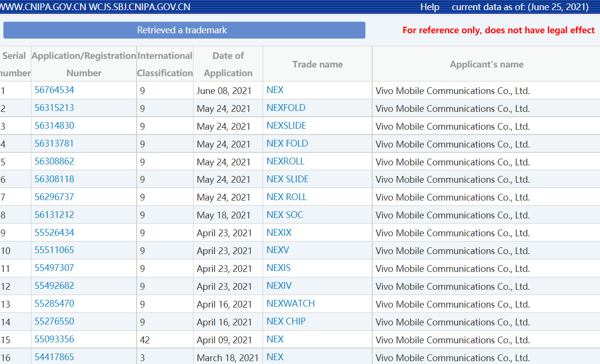
Task: Open application number 55497307
Action: click(55, 268)
